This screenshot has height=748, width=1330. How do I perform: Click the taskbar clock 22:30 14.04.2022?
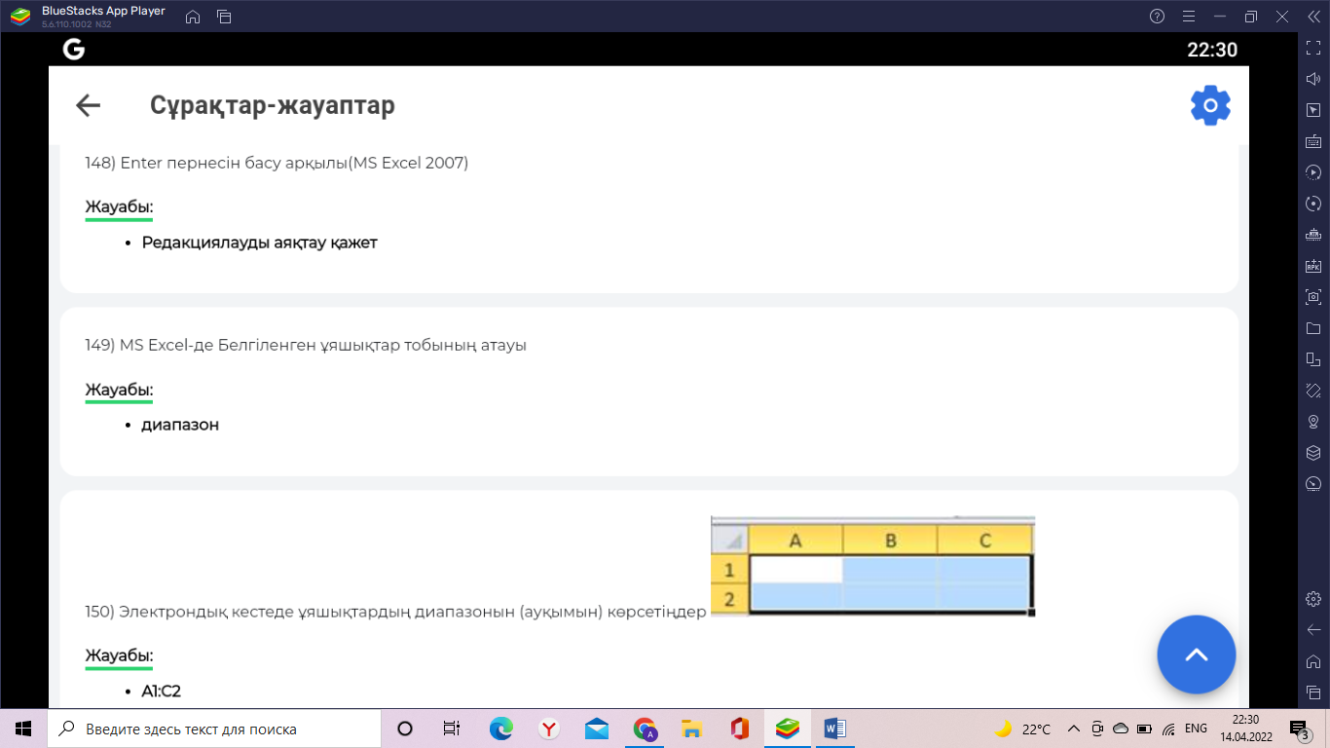click(x=1245, y=729)
